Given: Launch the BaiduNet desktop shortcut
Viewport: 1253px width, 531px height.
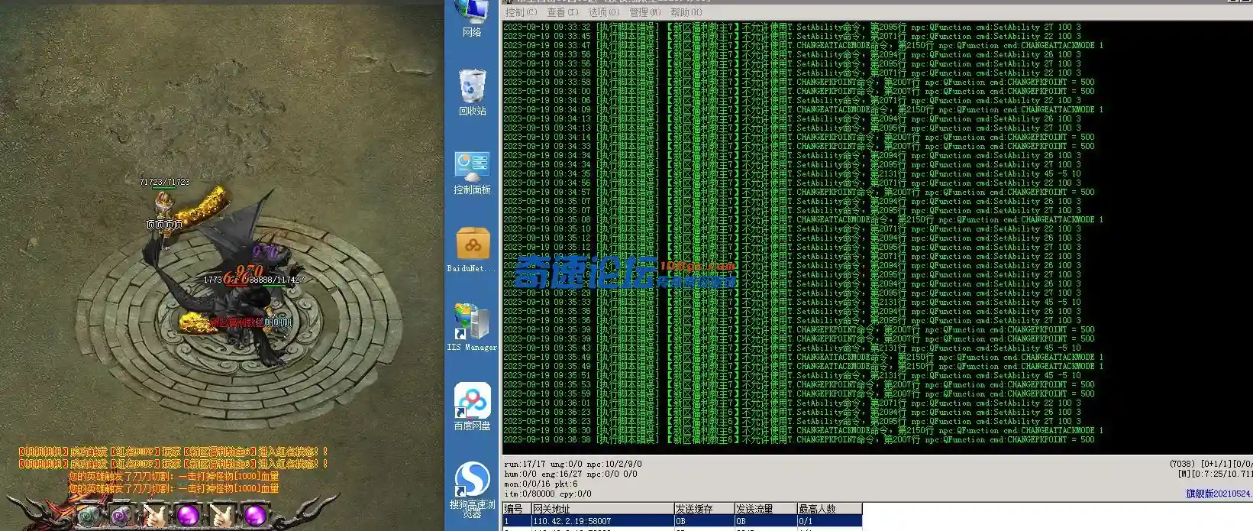Looking at the screenshot, I should 472,250.
